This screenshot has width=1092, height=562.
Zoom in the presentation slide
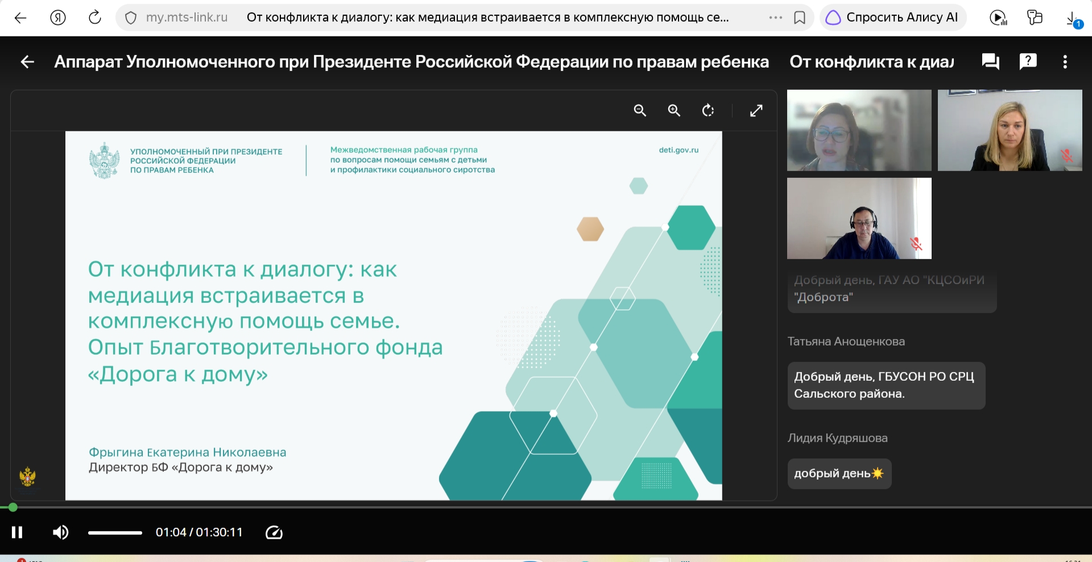[x=674, y=110]
